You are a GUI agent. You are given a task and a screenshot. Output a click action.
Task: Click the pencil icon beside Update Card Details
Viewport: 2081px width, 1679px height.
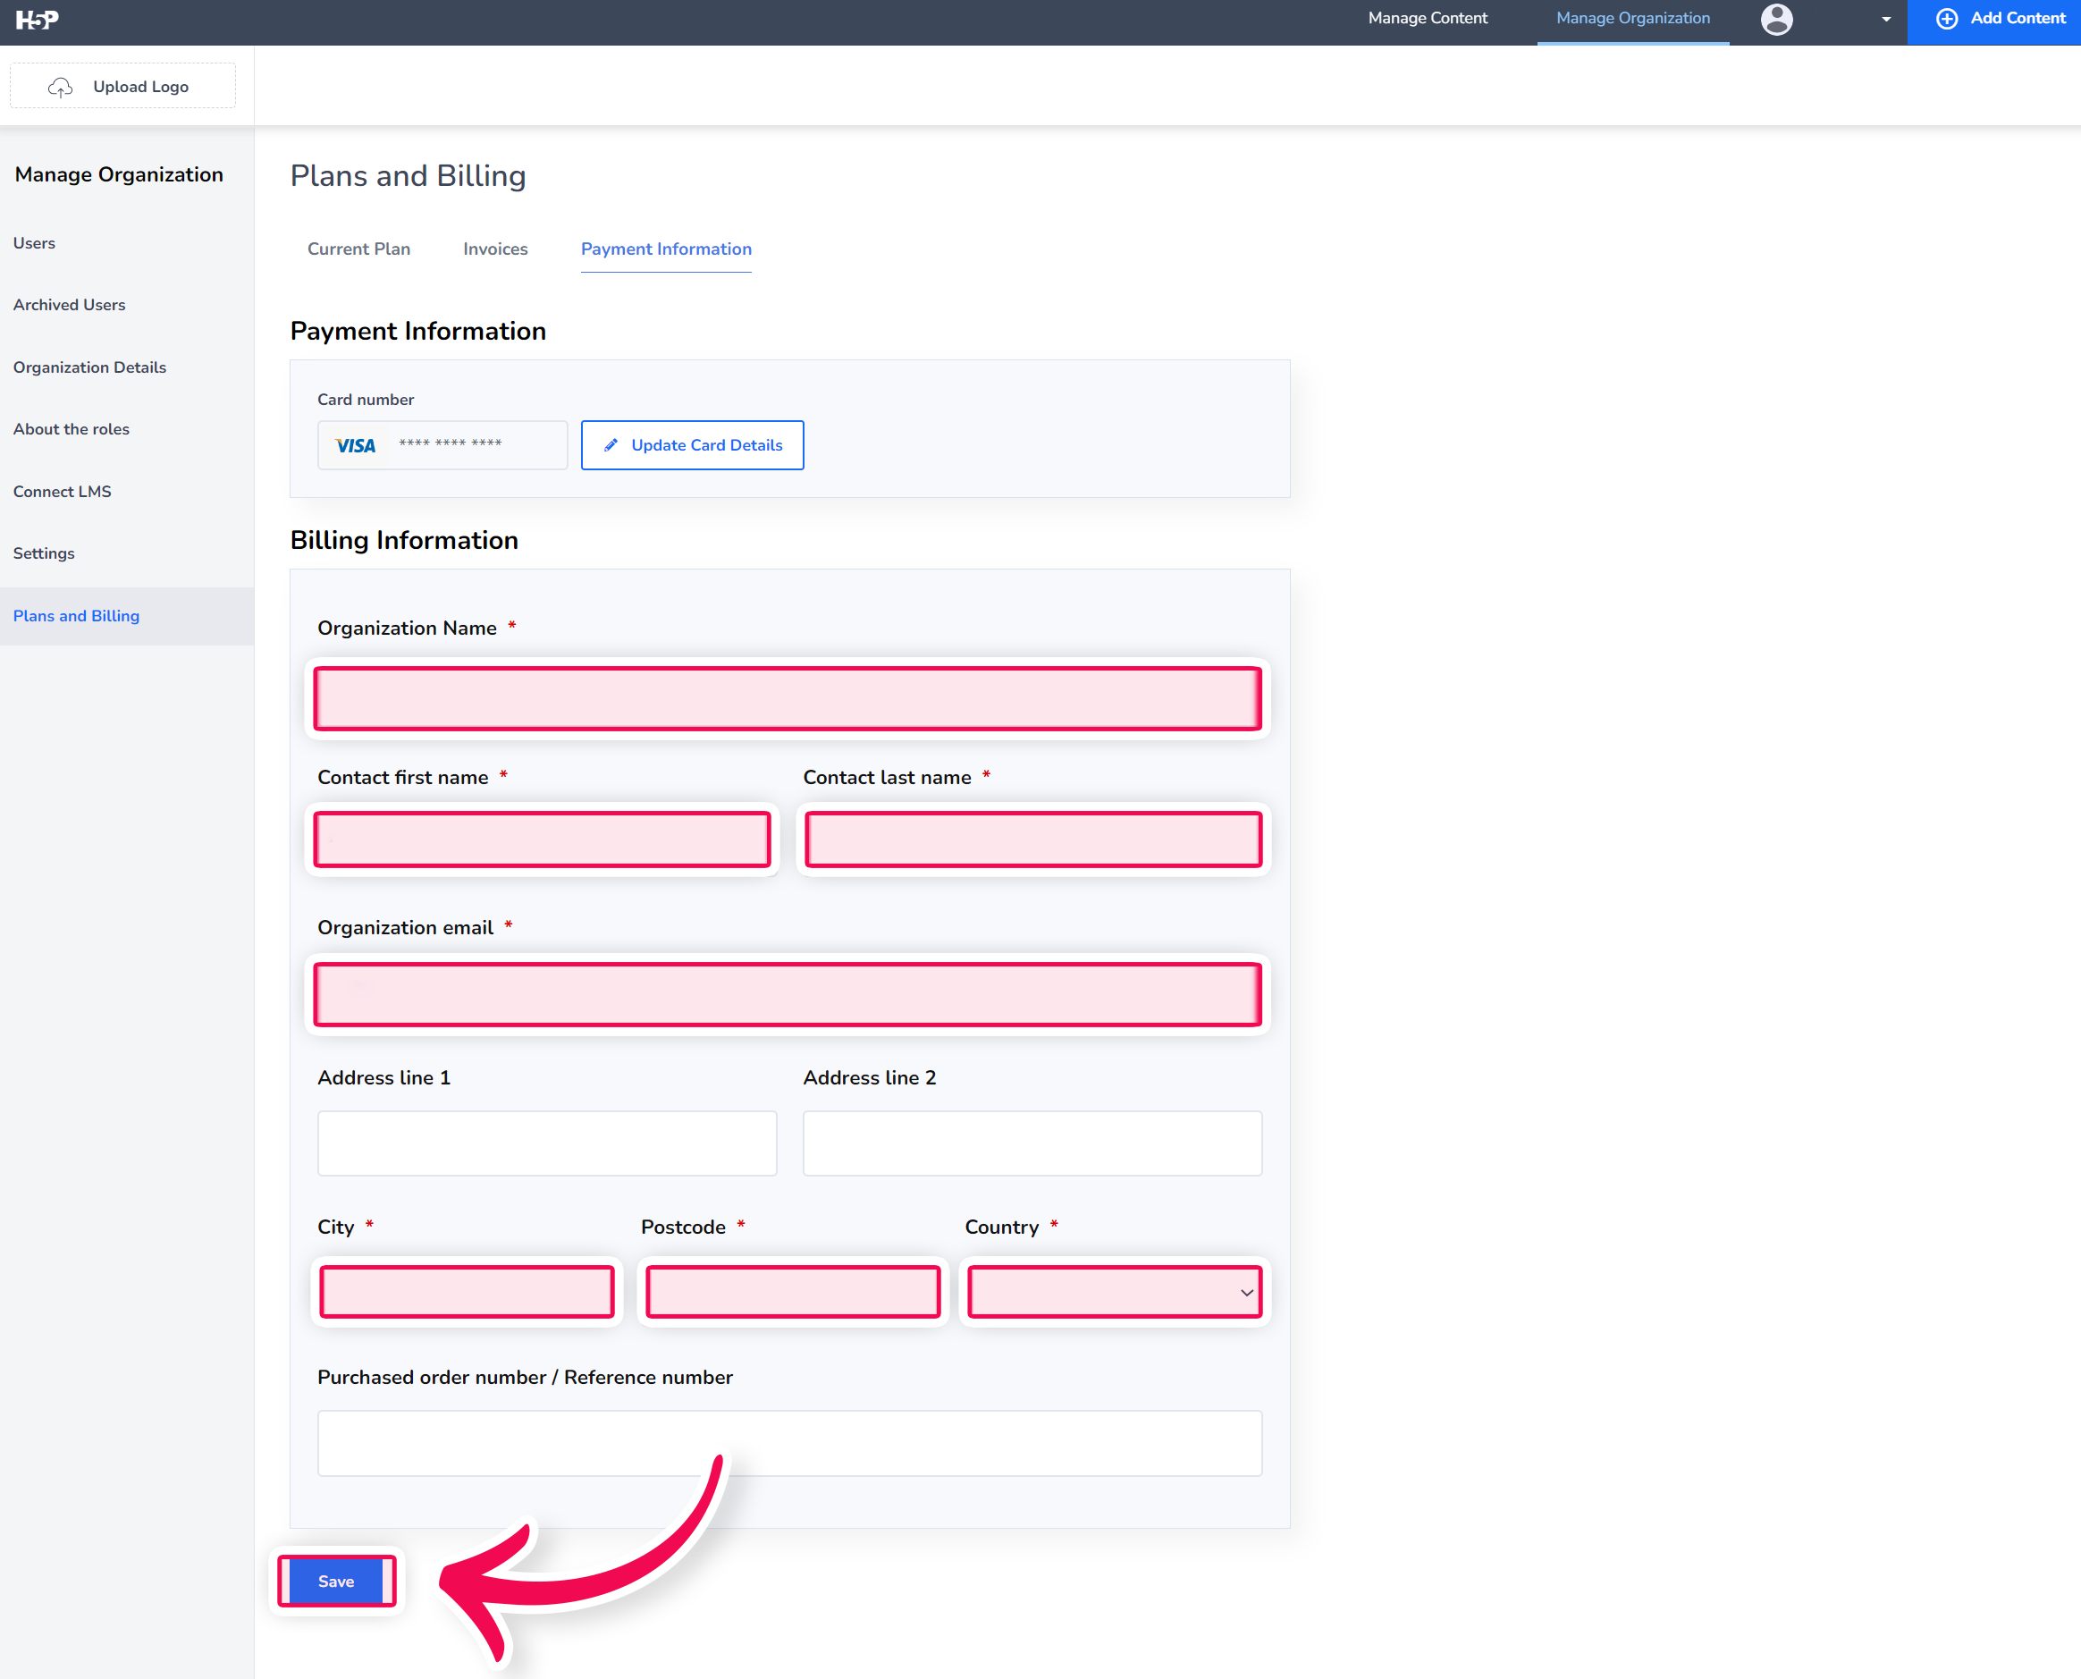(610, 444)
